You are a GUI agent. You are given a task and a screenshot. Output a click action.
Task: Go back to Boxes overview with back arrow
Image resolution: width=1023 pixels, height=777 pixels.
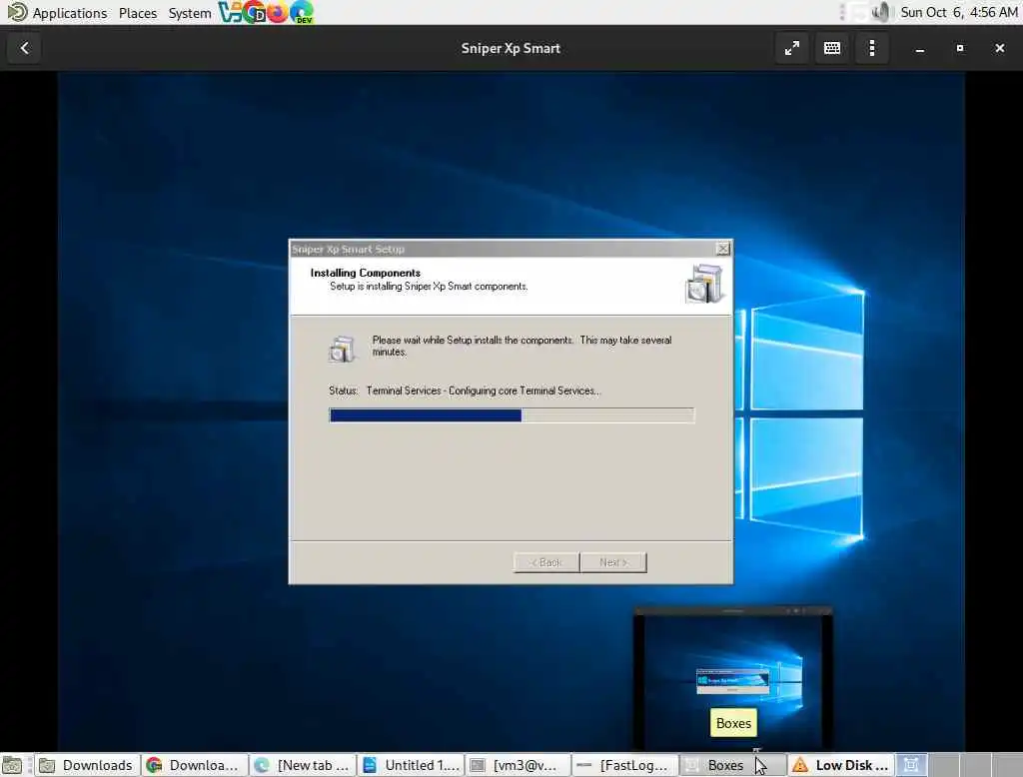pyautogui.click(x=25, y=48)
